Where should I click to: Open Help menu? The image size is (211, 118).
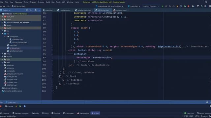point(77,2)
